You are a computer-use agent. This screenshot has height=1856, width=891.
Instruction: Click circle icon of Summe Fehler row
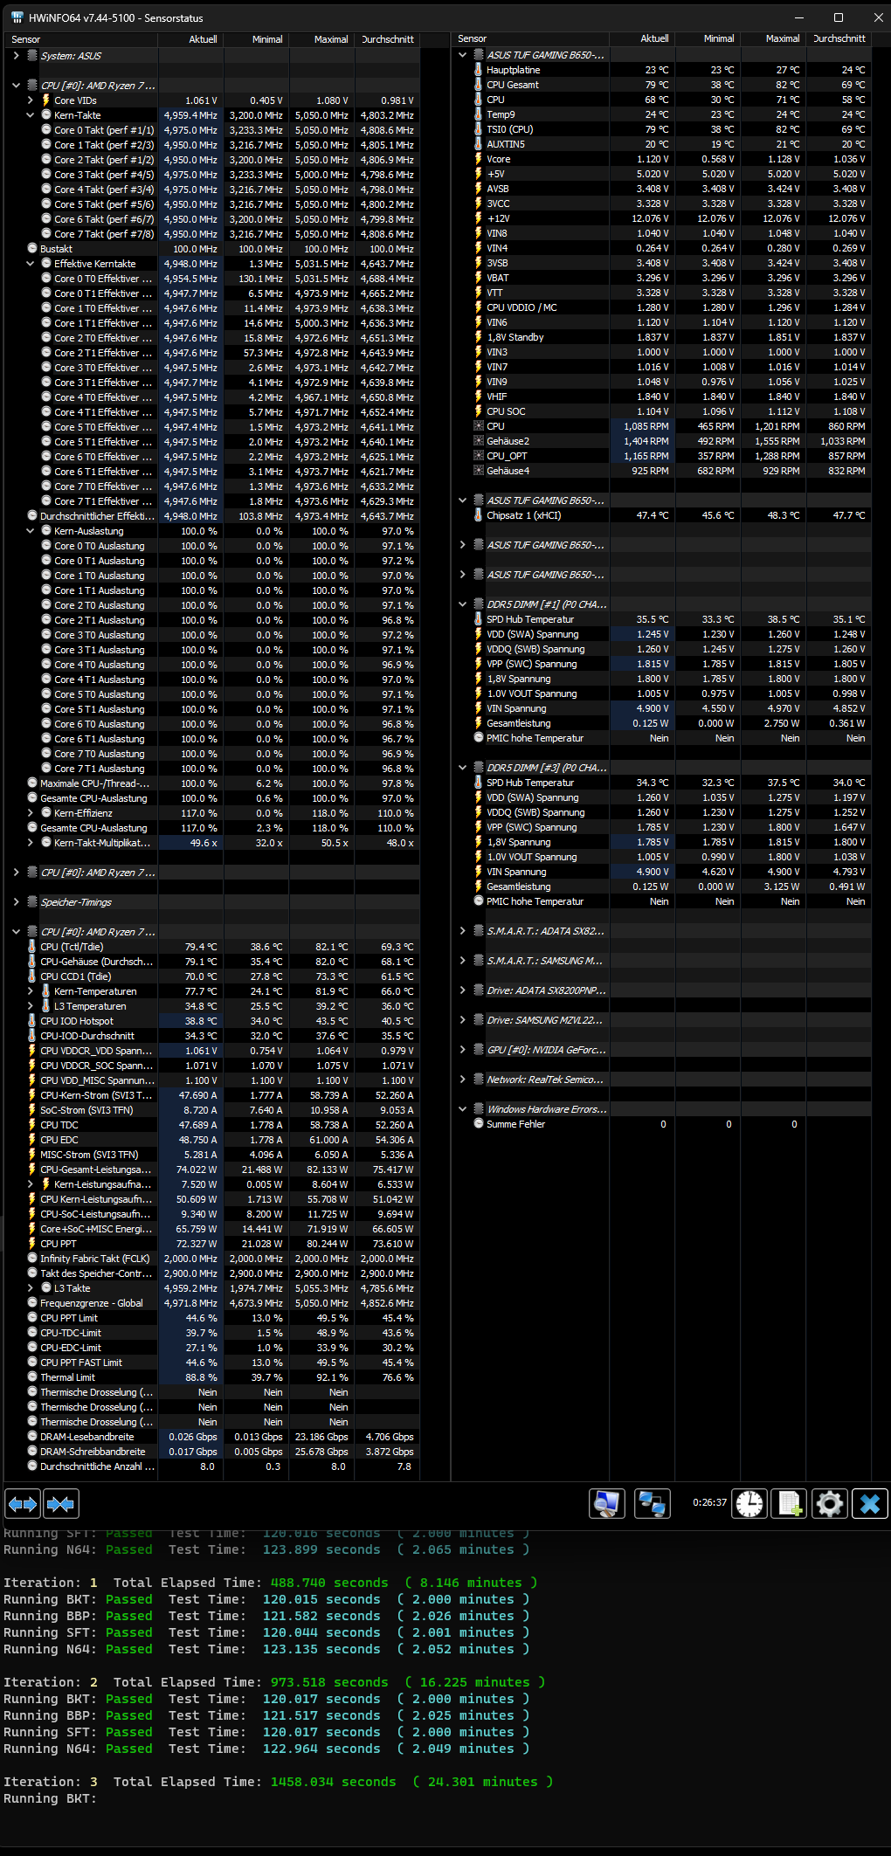click(479, 1124)
